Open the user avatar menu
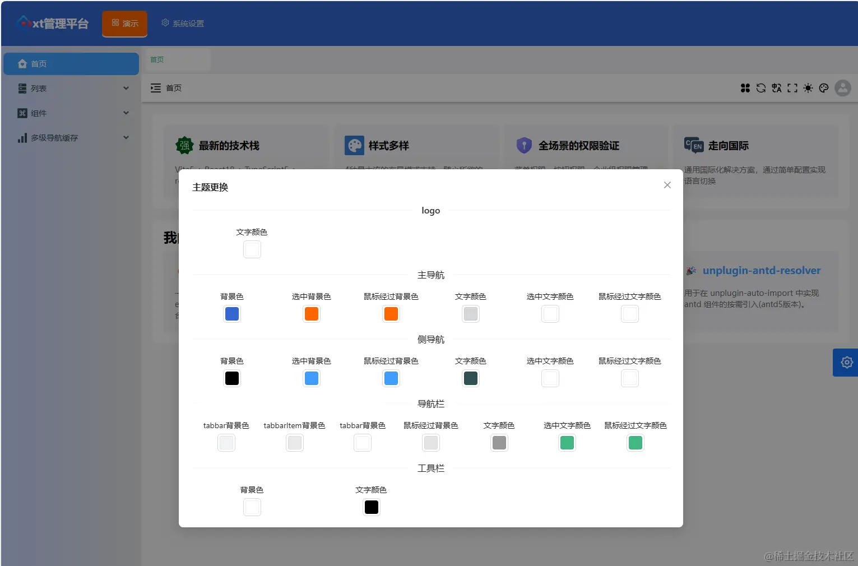858x566 pixels. [843, 88]
